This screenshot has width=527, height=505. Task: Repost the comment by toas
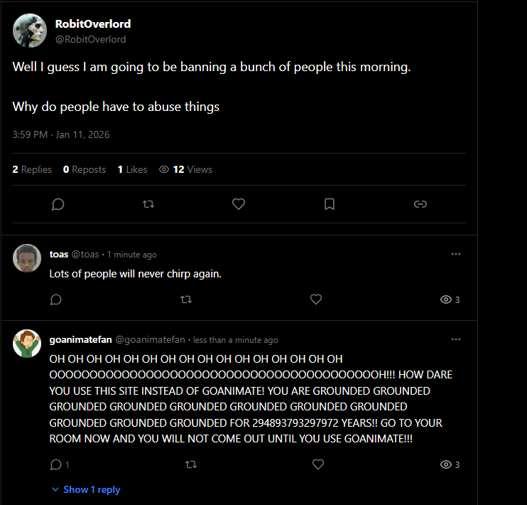[x=186, y=299]
